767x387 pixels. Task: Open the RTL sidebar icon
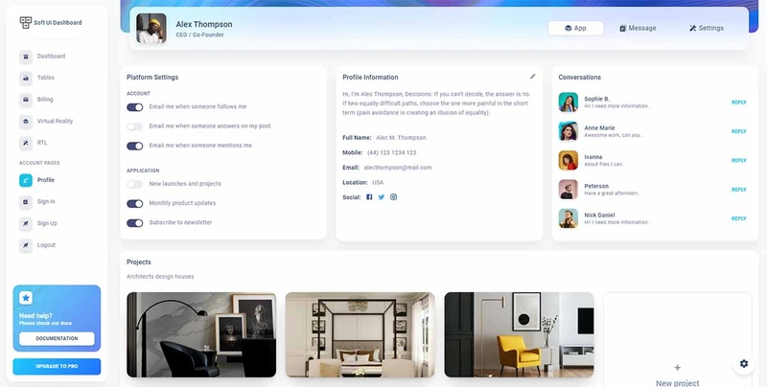pos(26,143)
